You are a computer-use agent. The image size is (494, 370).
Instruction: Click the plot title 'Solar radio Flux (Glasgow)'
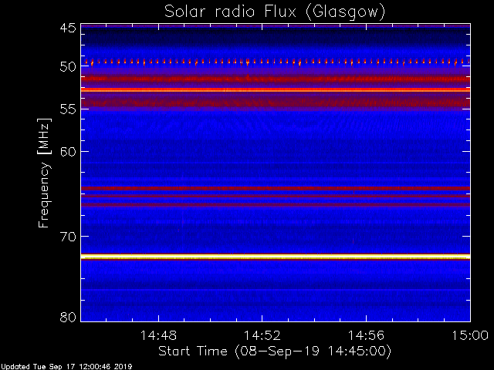tap(275, 12)
